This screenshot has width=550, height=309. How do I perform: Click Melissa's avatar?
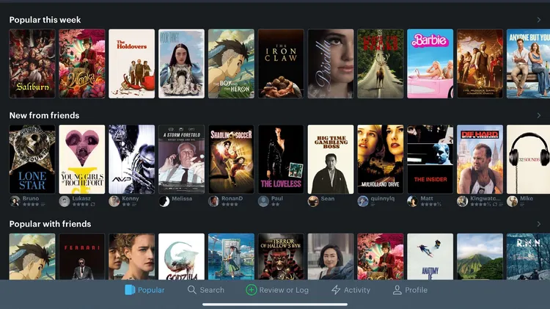tap(164, 201)
